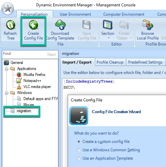Open the Section dropdown arrow
Screen dimensions: 166x167
(x=109, y=38)
